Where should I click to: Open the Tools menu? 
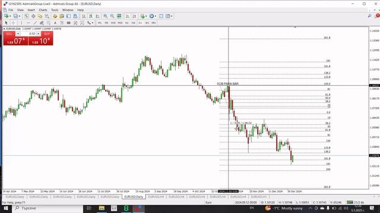coord(55,10)
